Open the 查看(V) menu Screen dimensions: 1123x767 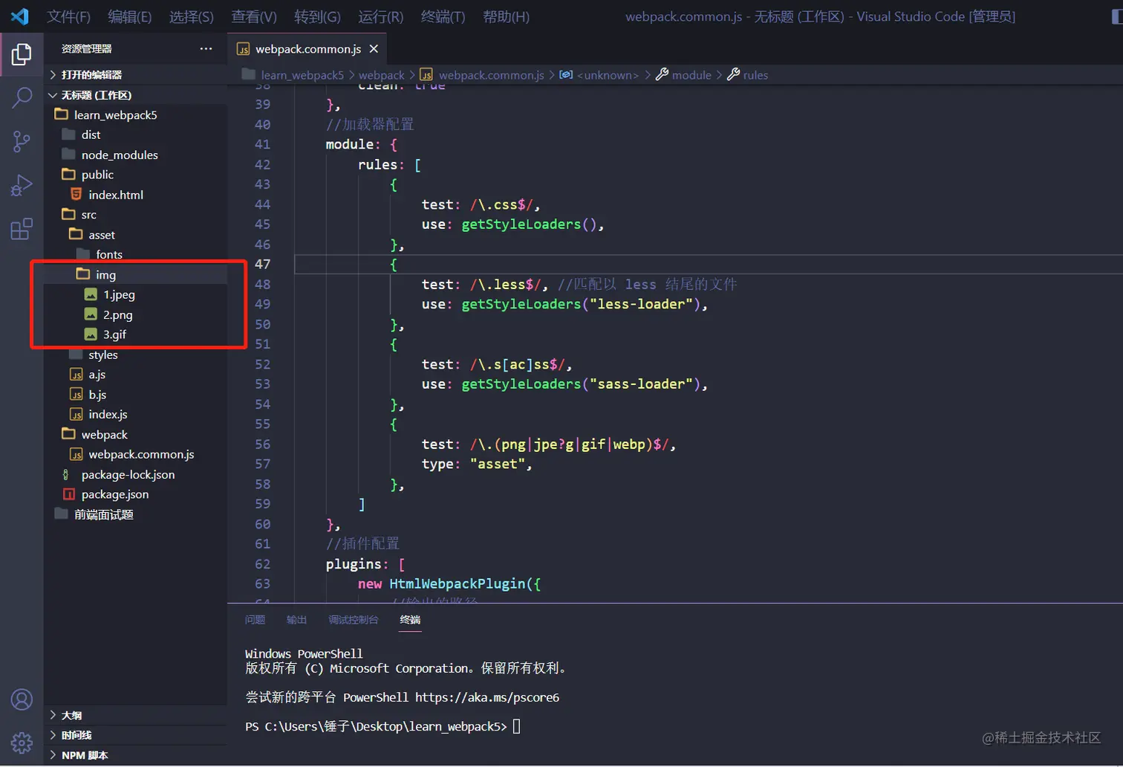coord(254,16)
